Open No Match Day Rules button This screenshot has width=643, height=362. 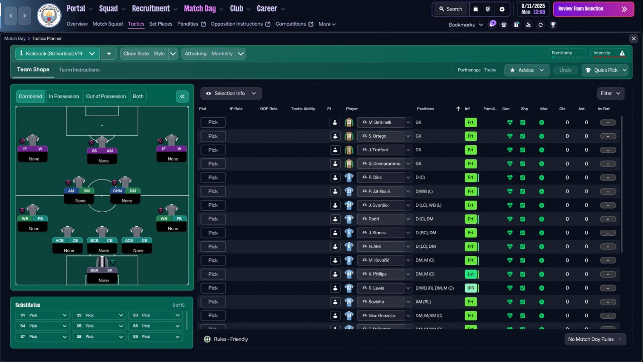coord(595,339)
